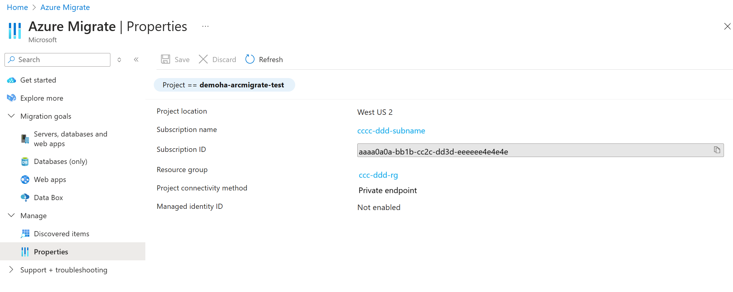Click the Project filter pill
The image size is (733, 292).
click(224, 85)
